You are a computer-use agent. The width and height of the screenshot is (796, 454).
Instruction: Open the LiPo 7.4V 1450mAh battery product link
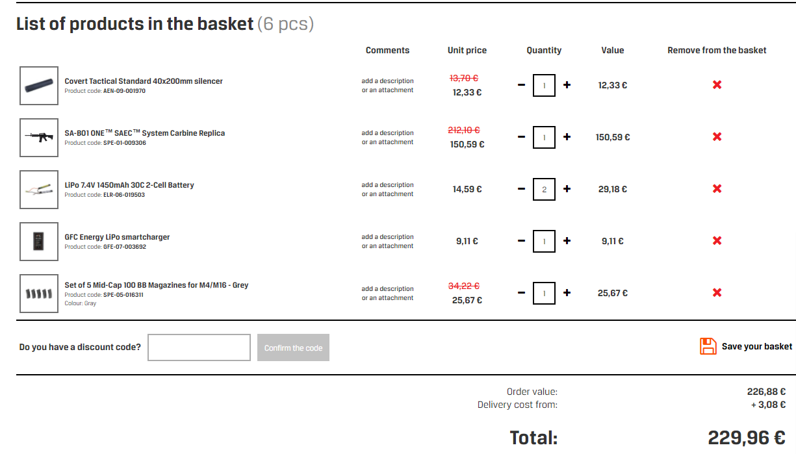(129, 185)
